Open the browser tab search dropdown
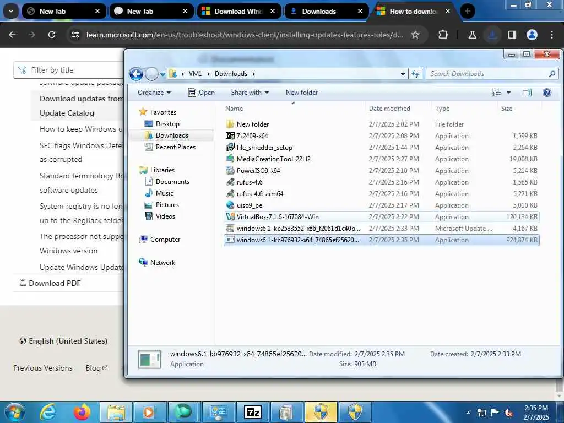 click(11, 11)
